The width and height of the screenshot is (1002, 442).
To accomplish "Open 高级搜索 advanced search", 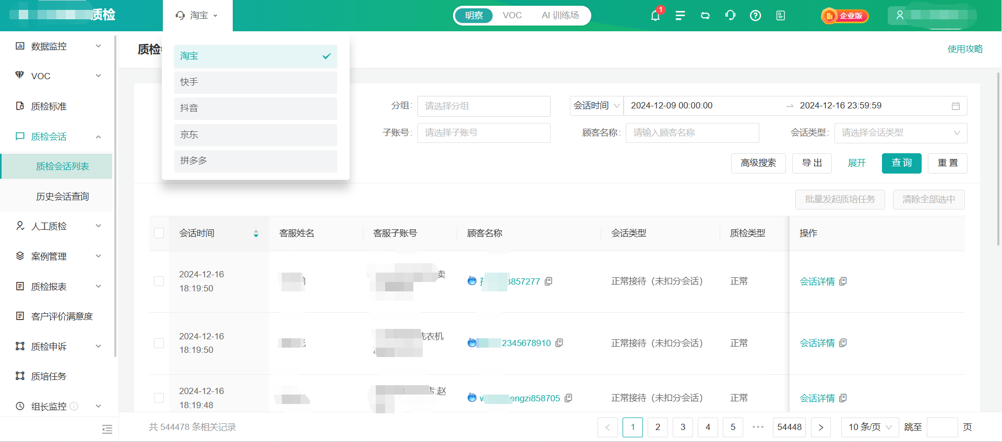I will [x=758, y=163].
